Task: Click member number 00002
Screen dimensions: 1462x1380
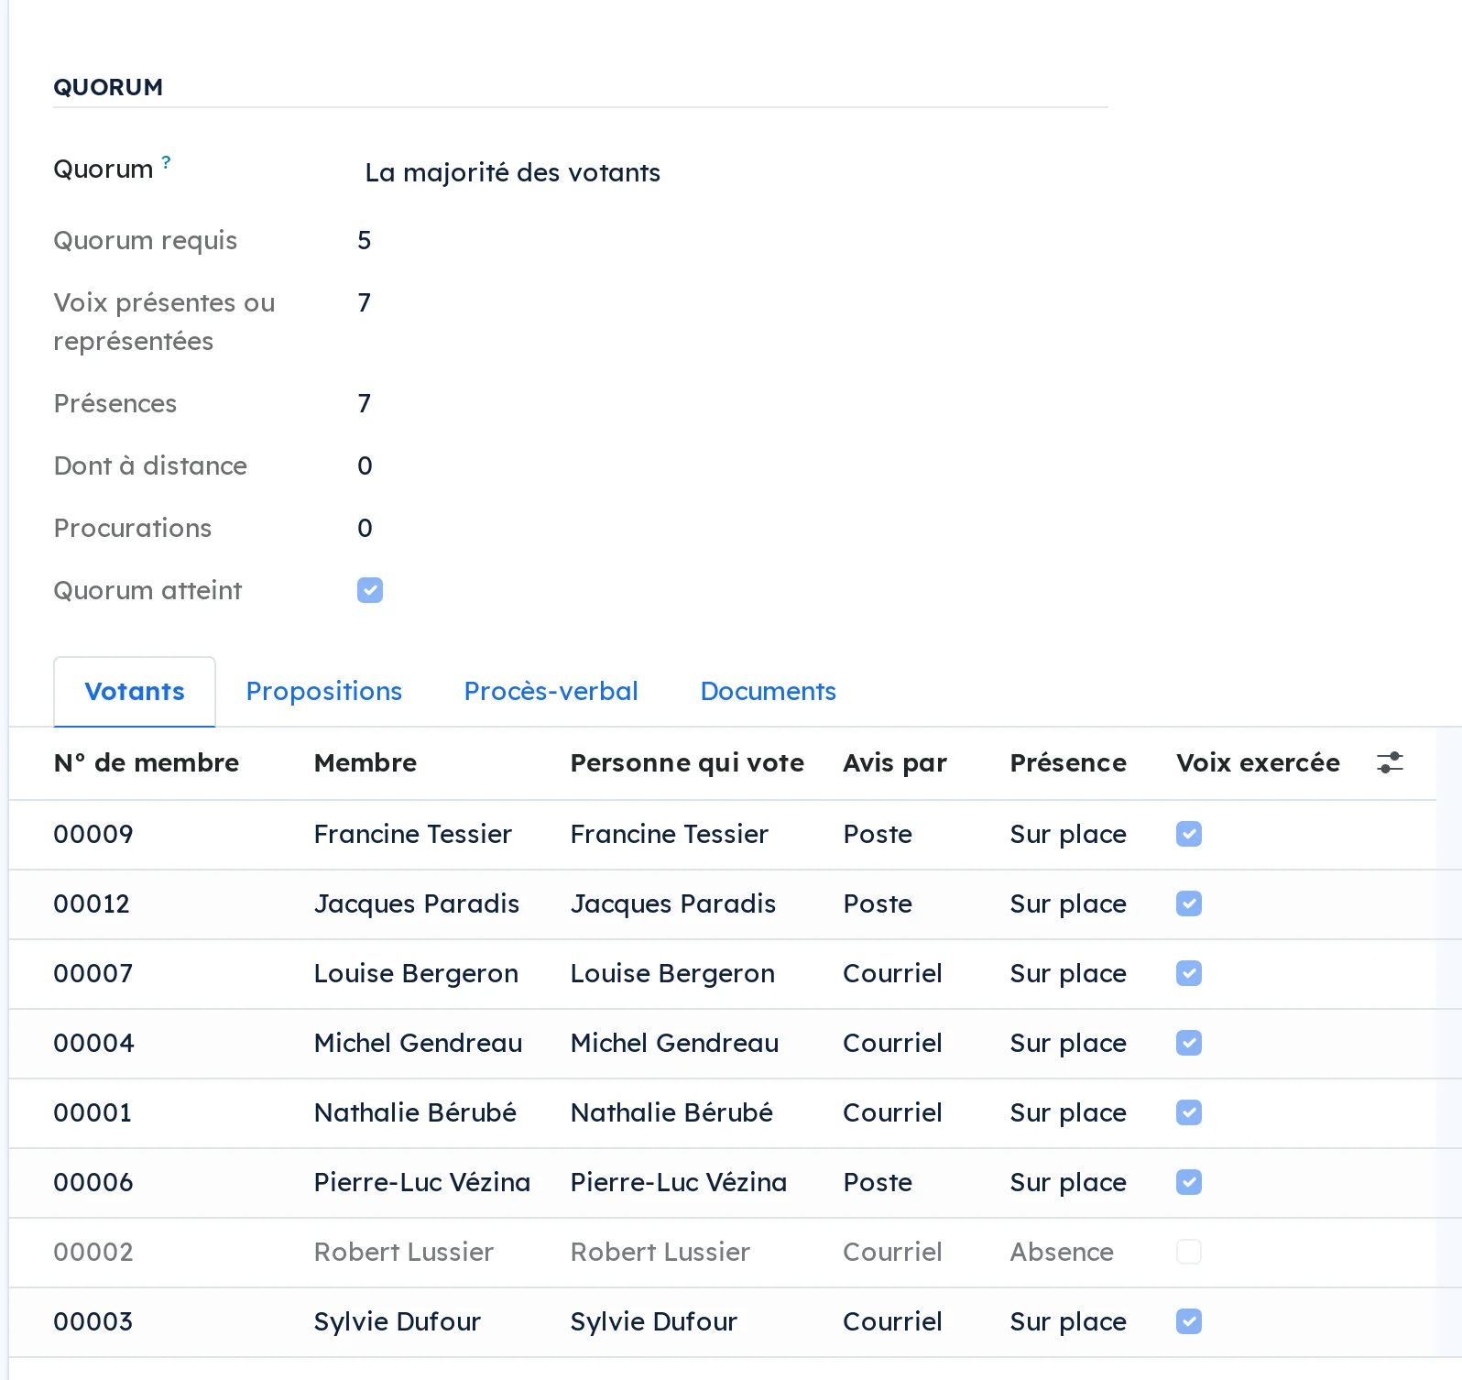Action: (x=93, y=1252)
